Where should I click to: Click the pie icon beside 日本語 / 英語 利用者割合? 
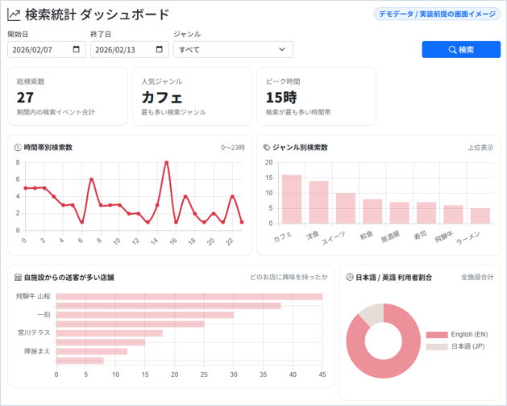click(349, 277)
